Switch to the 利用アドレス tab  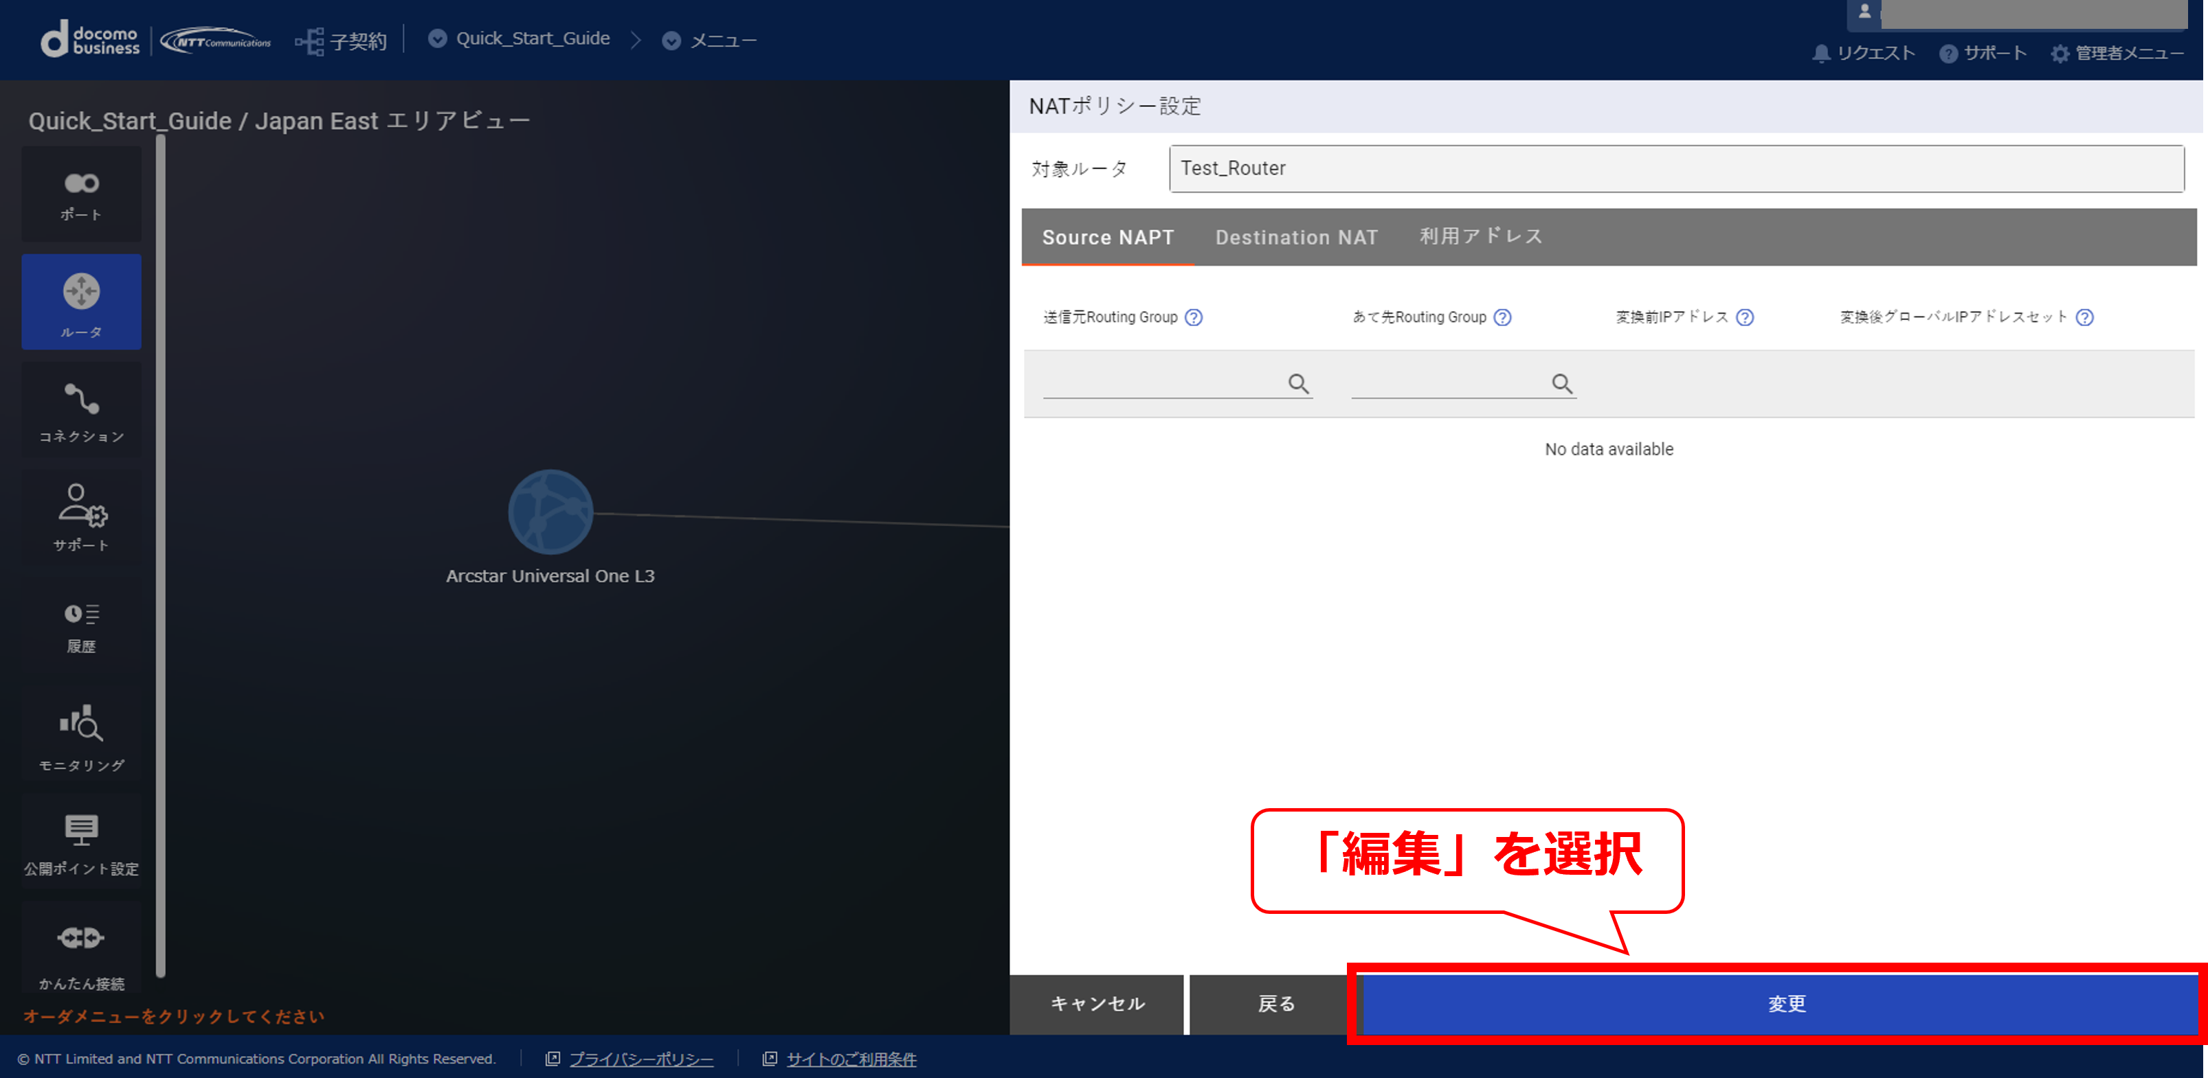tap(1480, 236)
